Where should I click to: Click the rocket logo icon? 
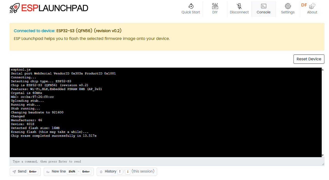tap(15, 8)
